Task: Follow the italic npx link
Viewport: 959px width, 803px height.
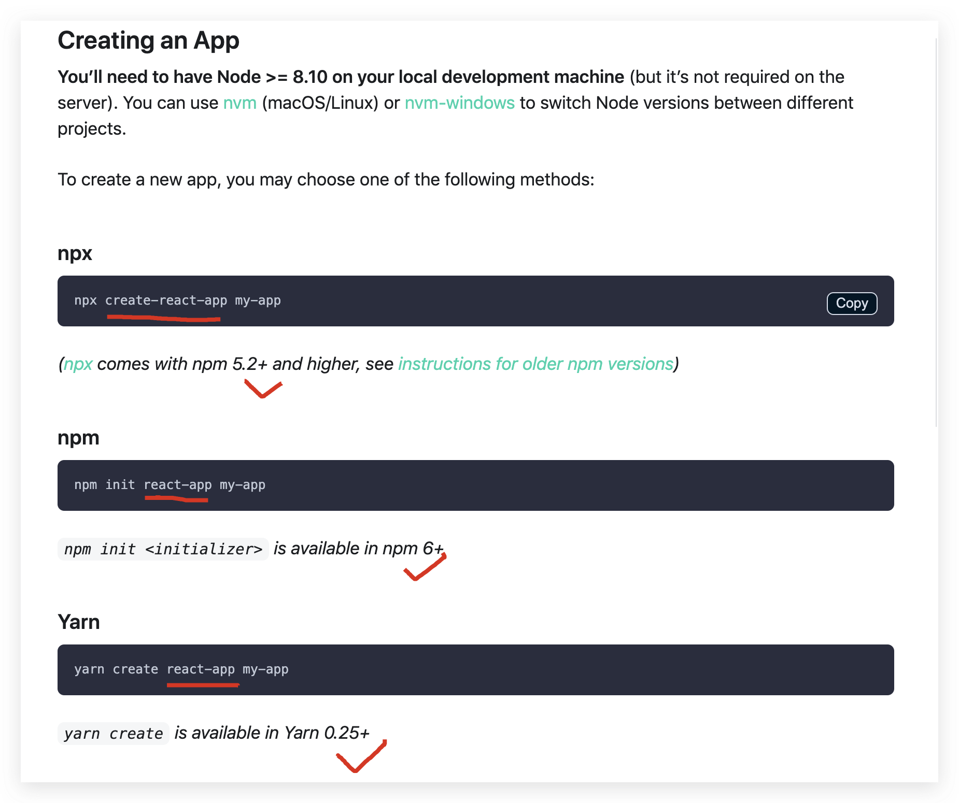Action: coord(78,364)
